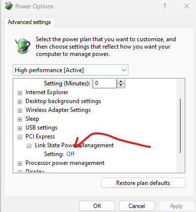Viewport: 196px width, 212px height.
Task: Click the Power Options title bar icon
Action: [8, 6]
